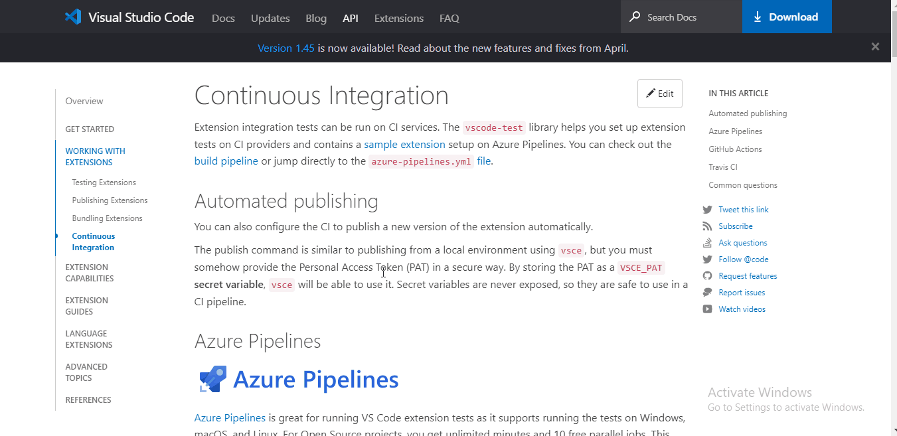Screen dimensions: 897x436
Task: Click the pencil Edit icon
Action: (649, 93)
